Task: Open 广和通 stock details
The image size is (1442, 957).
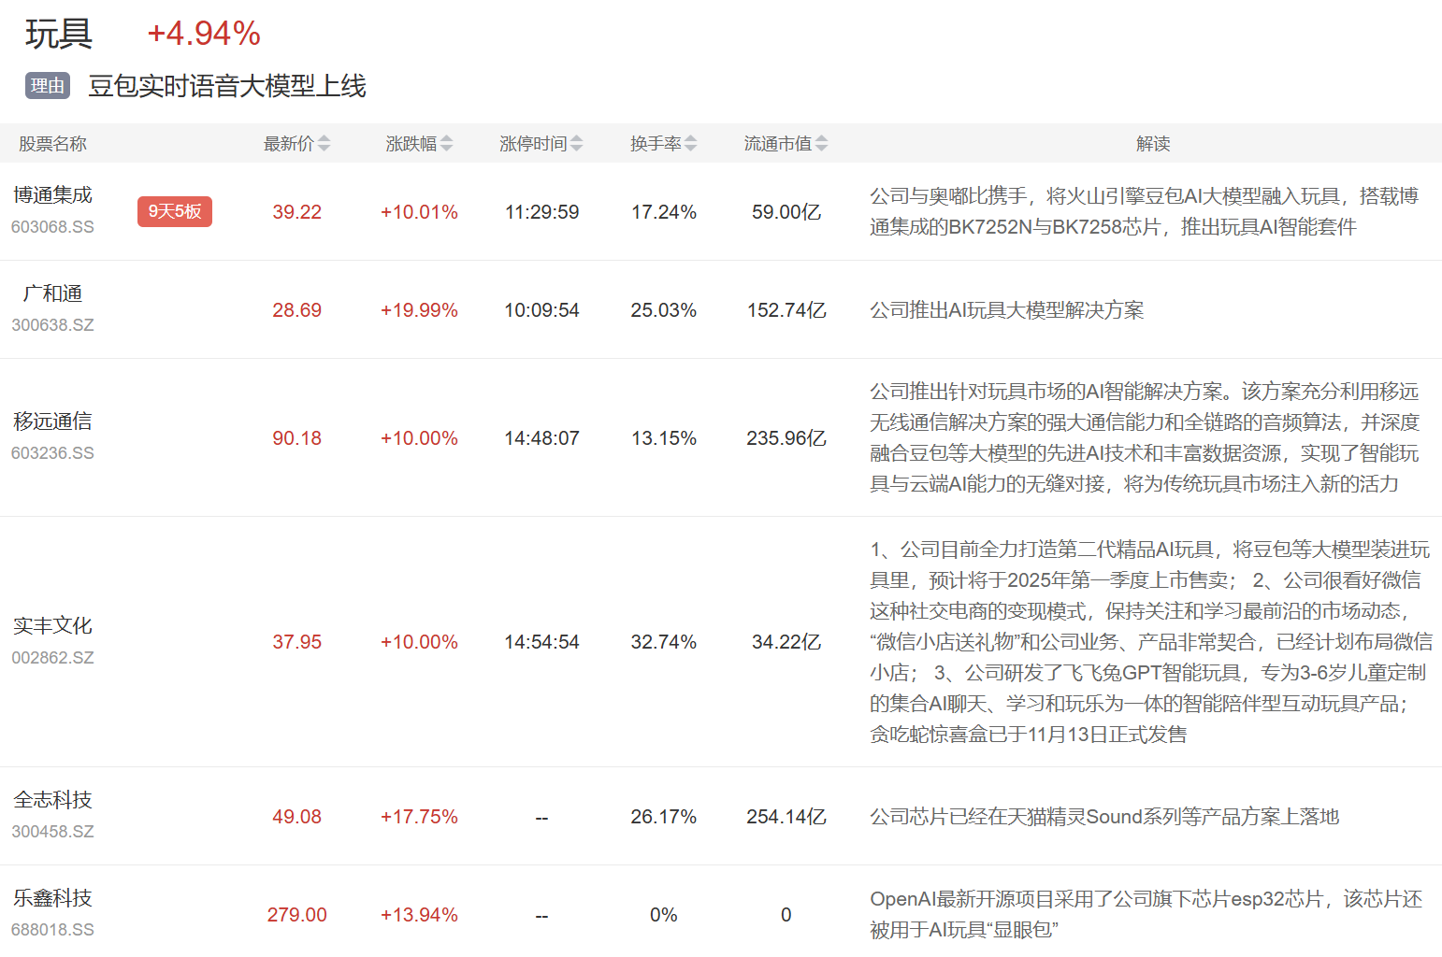Action: click(52, 293)
